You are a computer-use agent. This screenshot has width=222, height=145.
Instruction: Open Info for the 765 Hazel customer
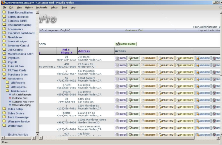pos(121,58)
